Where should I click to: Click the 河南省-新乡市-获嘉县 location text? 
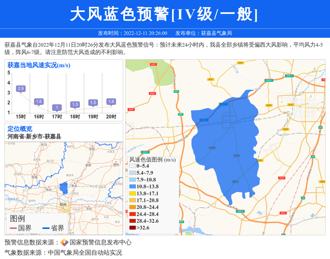tap(34, 136)
